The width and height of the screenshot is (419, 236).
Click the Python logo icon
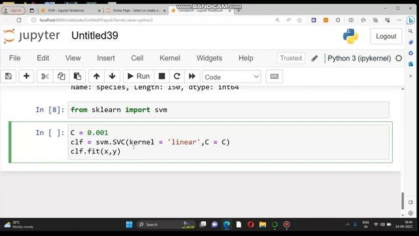[x=350, y=36]
